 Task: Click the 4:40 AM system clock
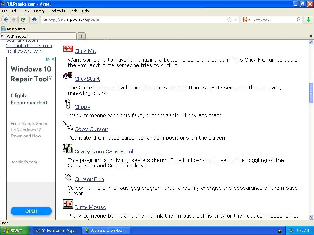point(303,230)
